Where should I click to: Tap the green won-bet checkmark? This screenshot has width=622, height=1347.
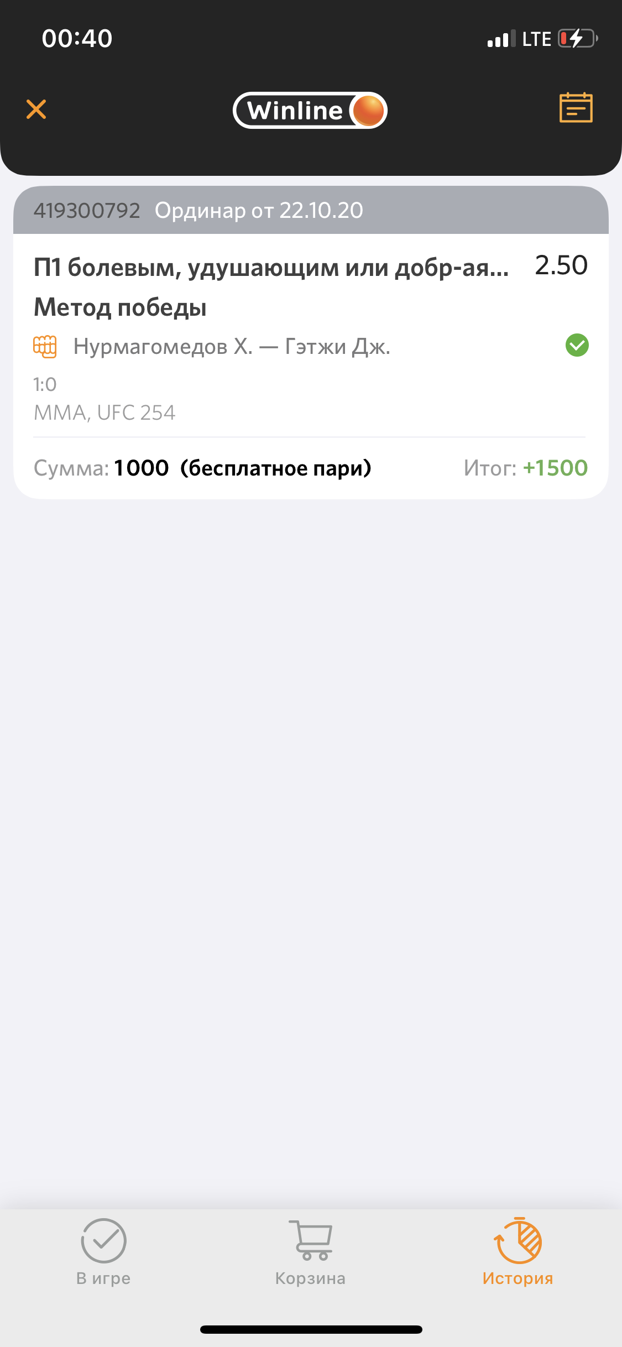pos(577,346)
